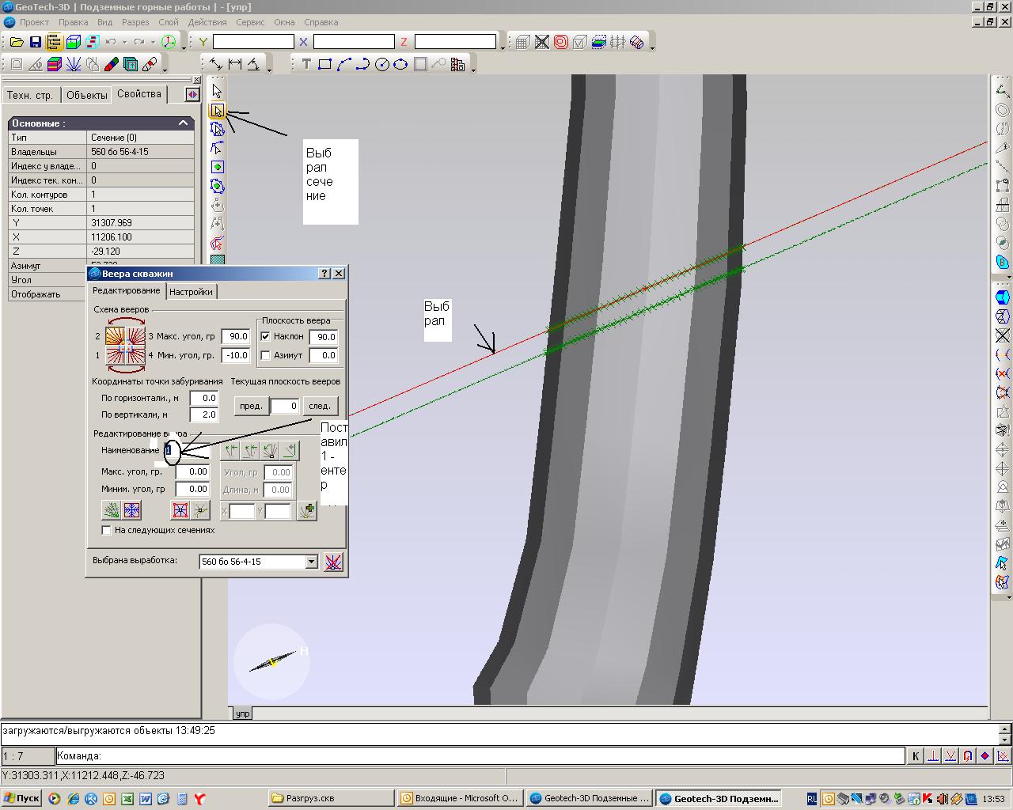Collapse the Основные properties section

click(183, 123)
